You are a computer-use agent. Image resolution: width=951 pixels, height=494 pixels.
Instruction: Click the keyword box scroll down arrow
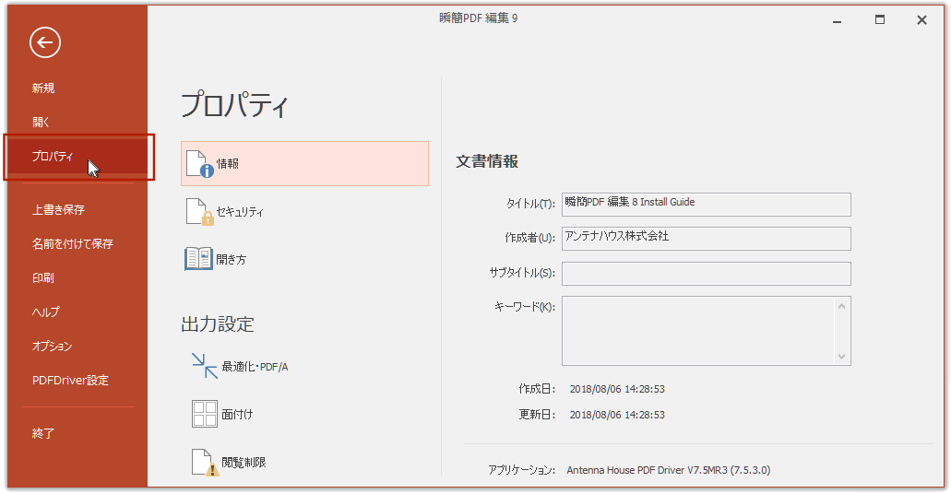point(842,357)
